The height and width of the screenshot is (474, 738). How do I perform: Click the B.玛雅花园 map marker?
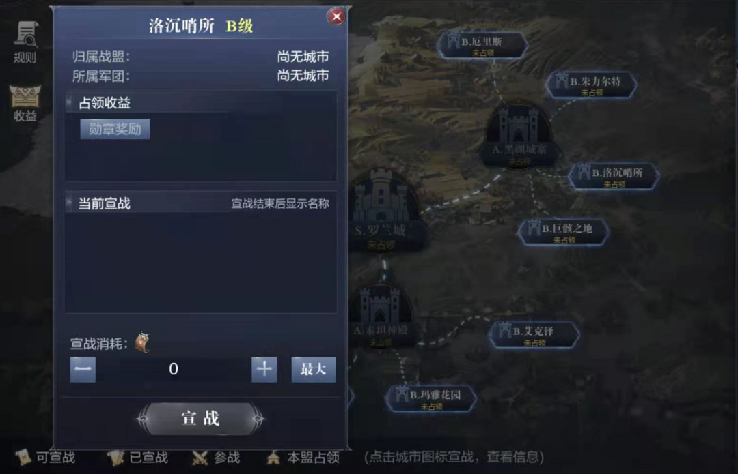[430, 398]
